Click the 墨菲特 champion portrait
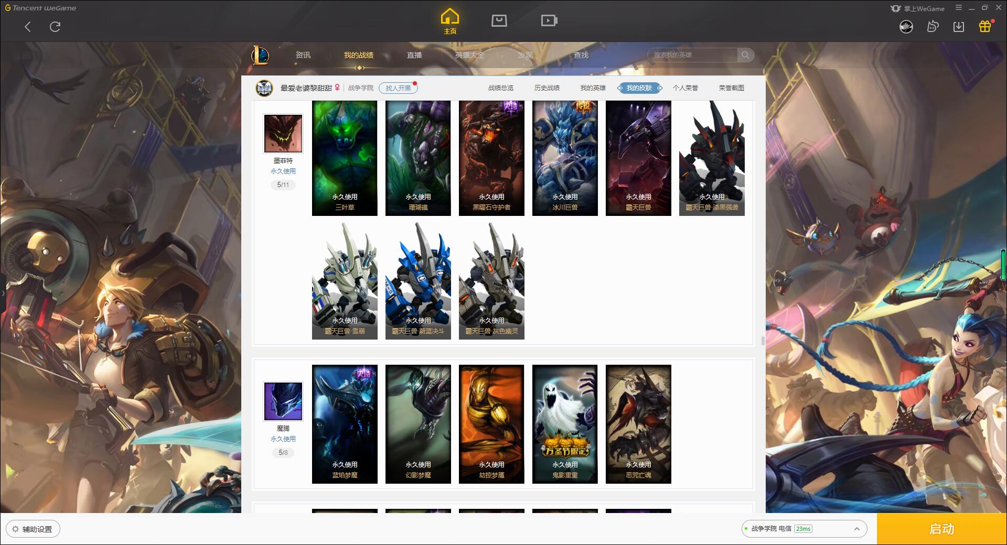 click(x=283, y=134)
